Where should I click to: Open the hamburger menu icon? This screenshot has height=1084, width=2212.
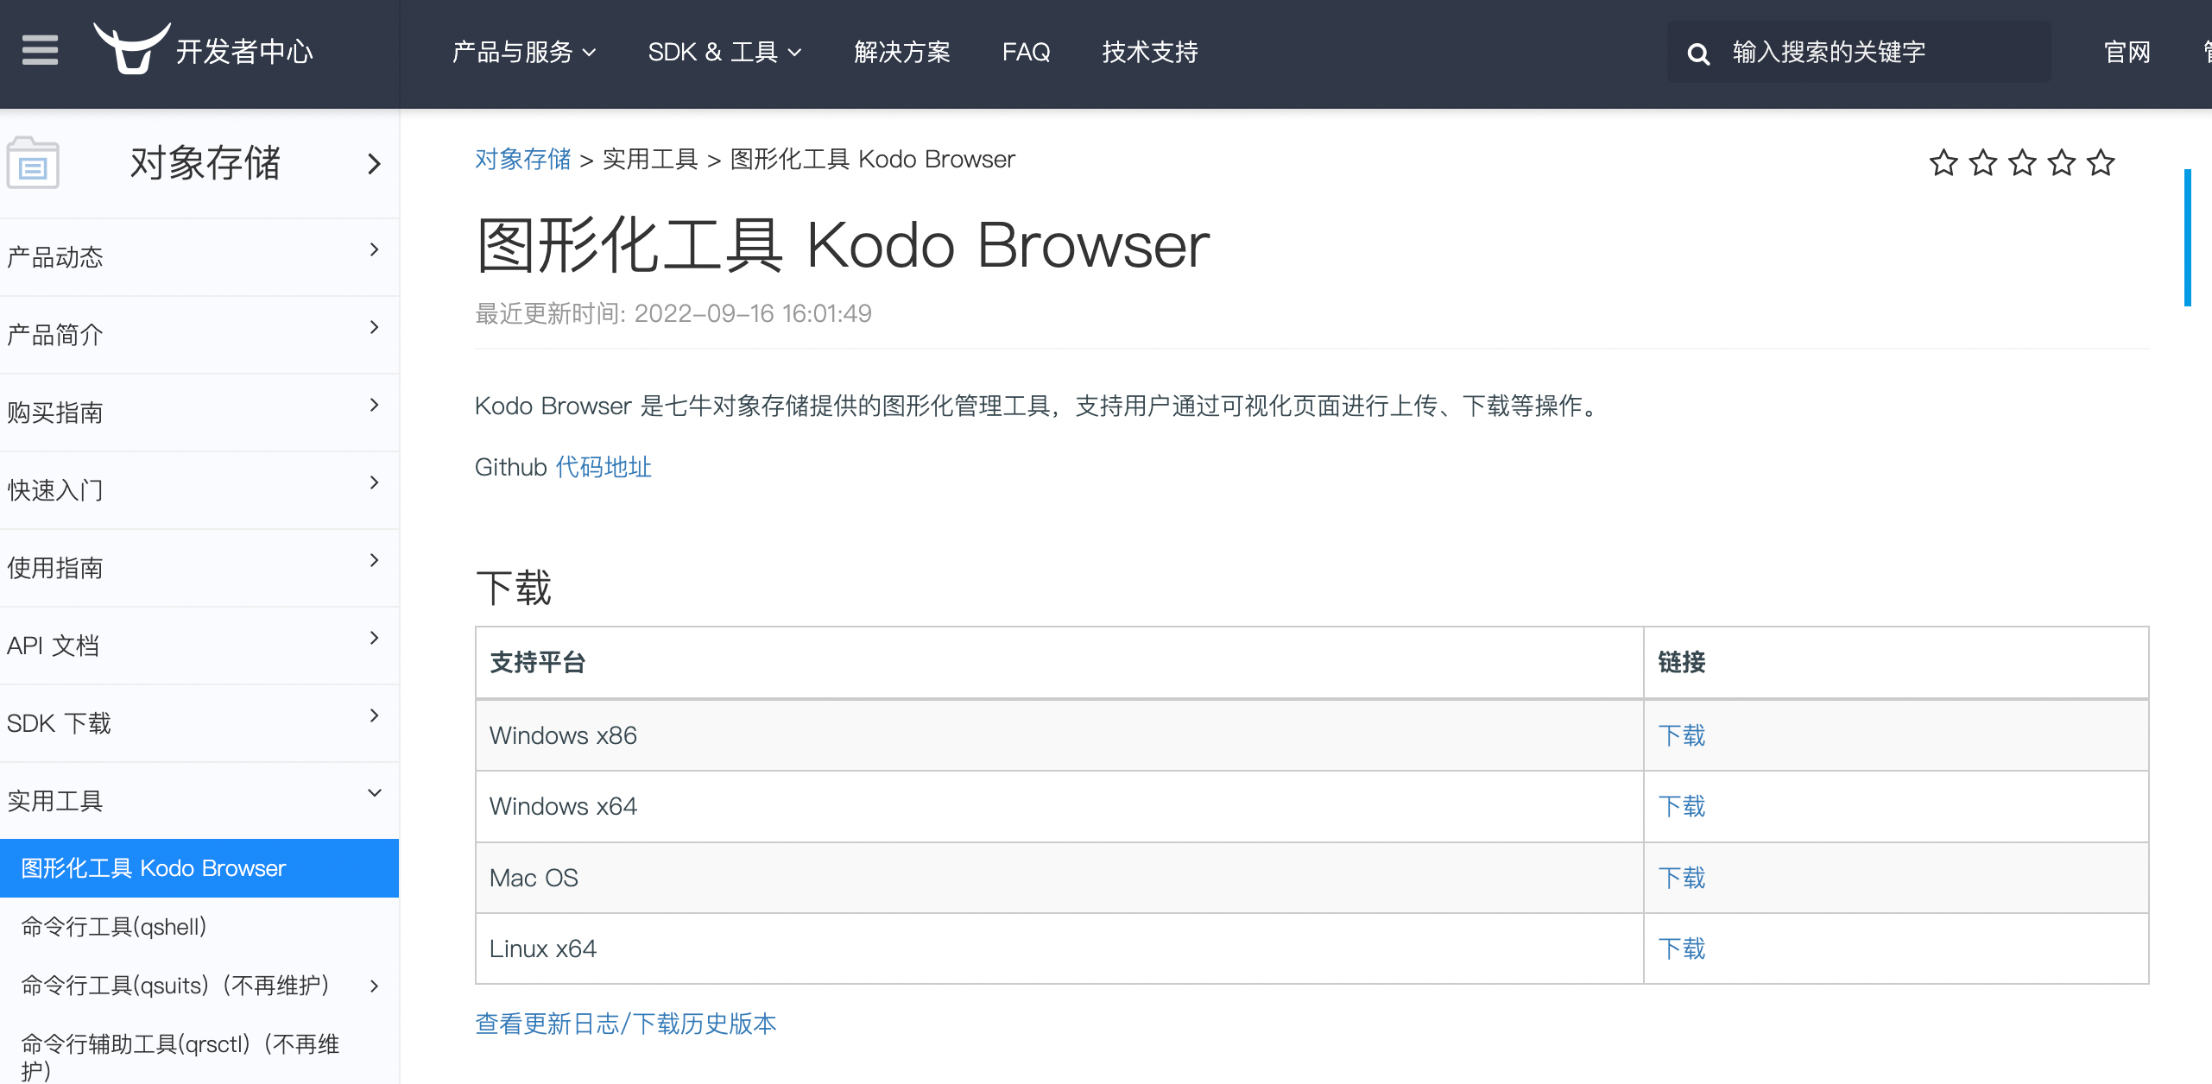(40, 51)
